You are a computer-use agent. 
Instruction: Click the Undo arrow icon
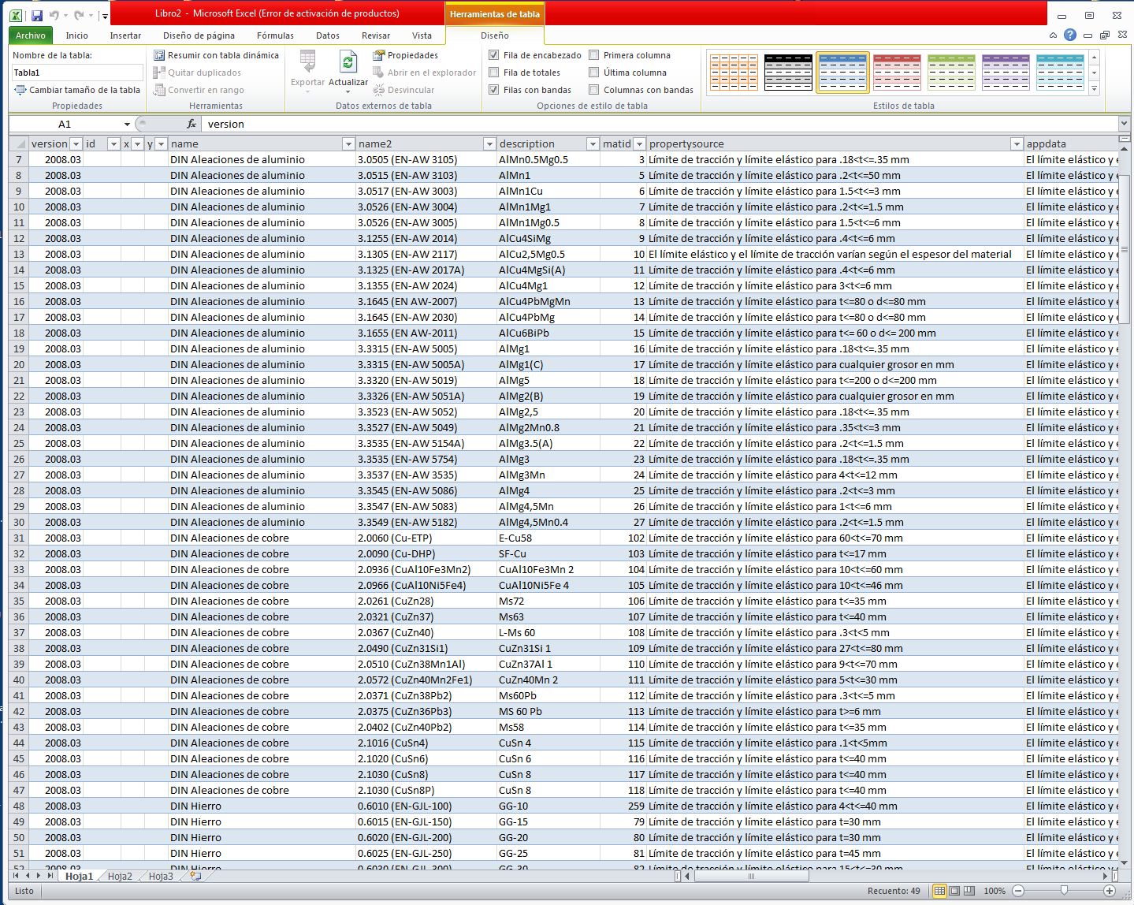54,15
